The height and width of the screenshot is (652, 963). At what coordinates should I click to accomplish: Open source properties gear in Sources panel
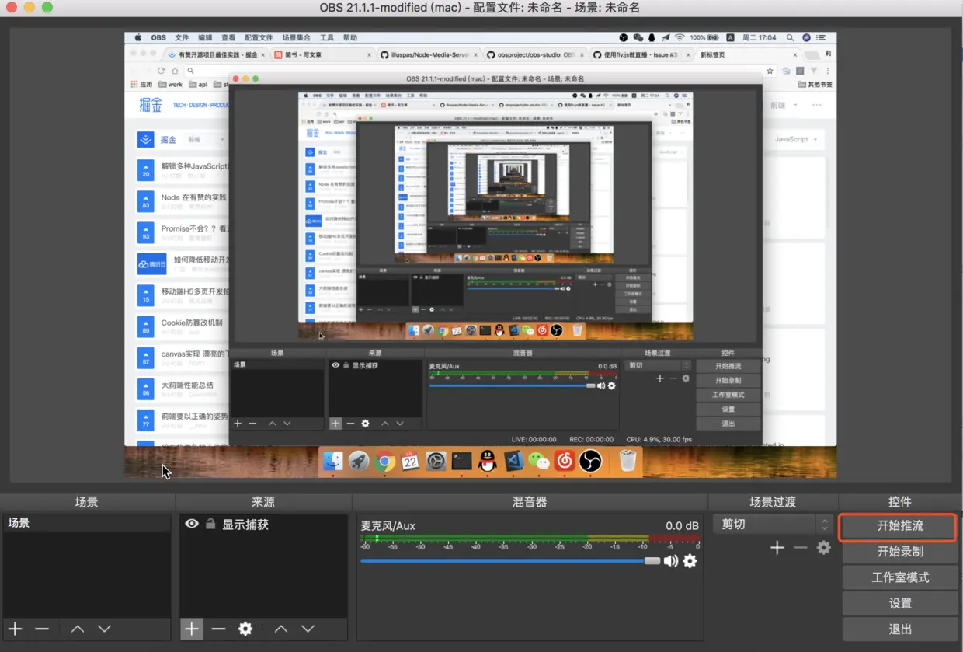[245, 629]
